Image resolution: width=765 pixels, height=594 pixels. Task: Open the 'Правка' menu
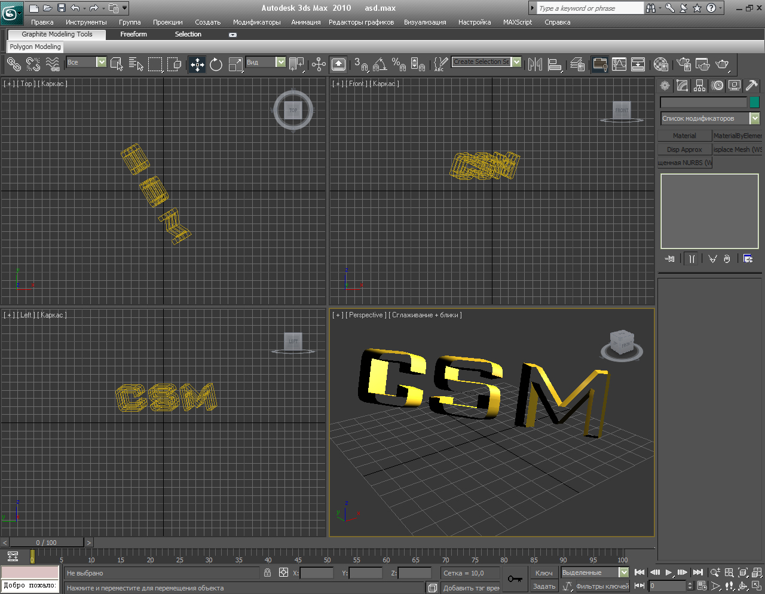[42, 22]
